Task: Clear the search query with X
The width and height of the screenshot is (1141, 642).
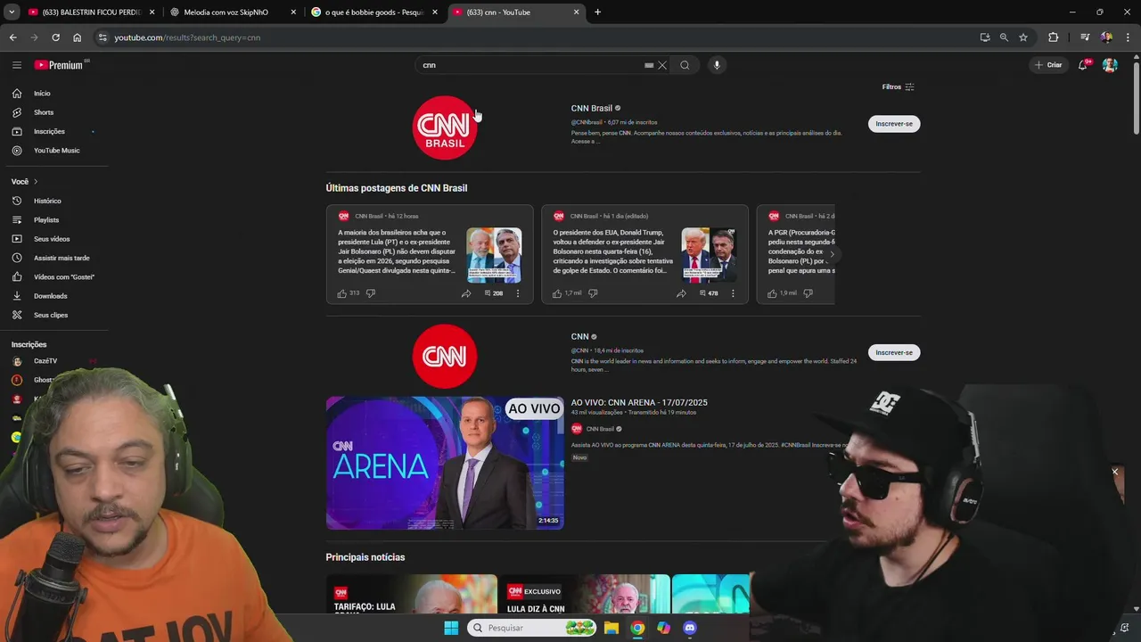Action: coord(662,65)
